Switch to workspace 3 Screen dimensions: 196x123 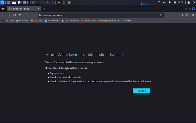(x=47, y=3)
